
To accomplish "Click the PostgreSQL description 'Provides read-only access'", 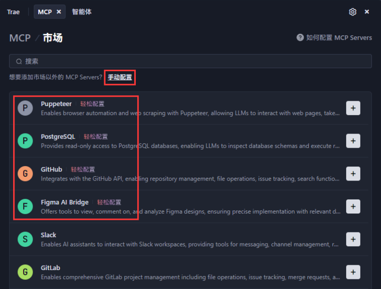I will pos(190,146).
